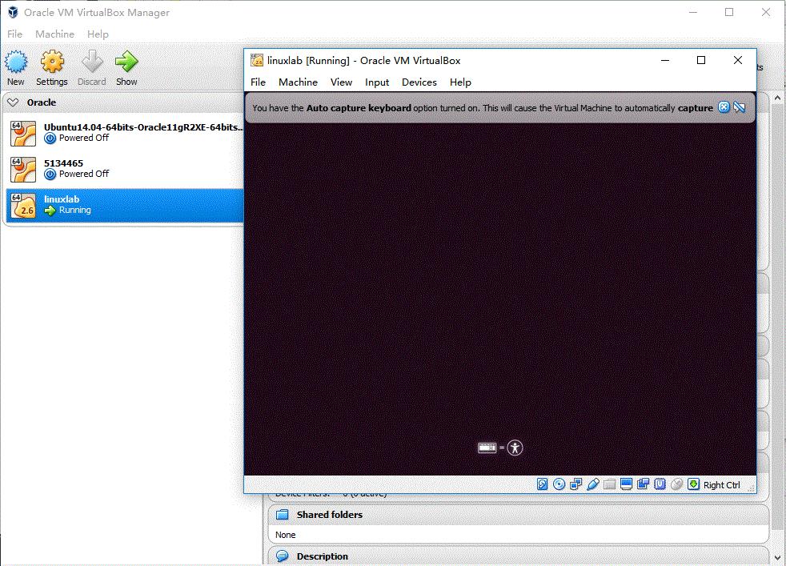786x566 pixels.
Task: Open the Manager's Help menu
Action: [x=98, y=34]
